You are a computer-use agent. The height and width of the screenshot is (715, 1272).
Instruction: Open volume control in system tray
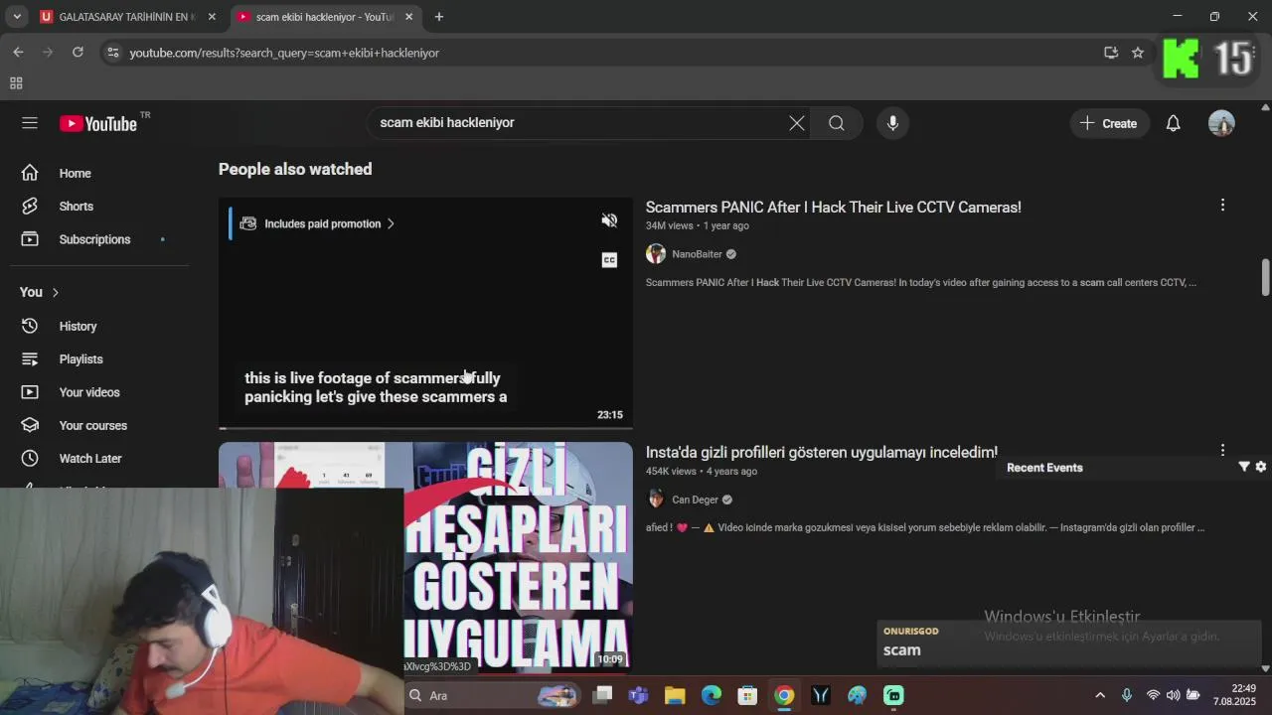(x=1174, y=695)
